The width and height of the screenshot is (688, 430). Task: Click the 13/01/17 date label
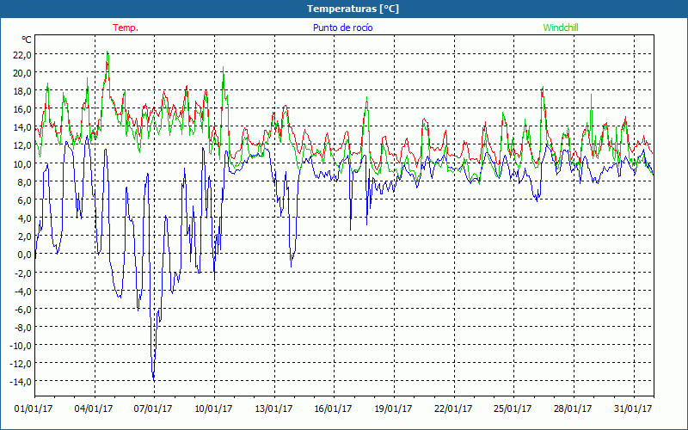(x=273, y=409)
